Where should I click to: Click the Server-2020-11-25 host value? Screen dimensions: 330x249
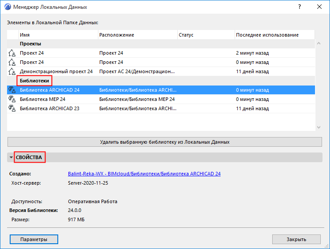[x=88, y=183]
